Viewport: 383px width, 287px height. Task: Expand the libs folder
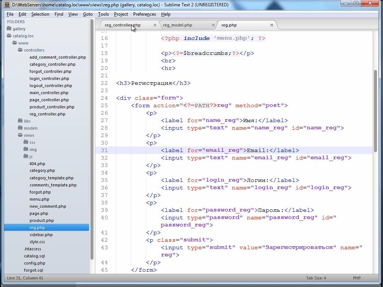pyautogui.click(x=20, y=121)
